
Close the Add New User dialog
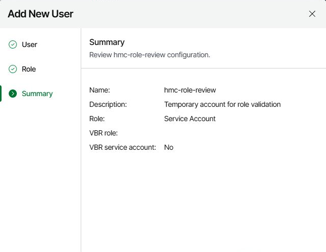coord(312,14)
